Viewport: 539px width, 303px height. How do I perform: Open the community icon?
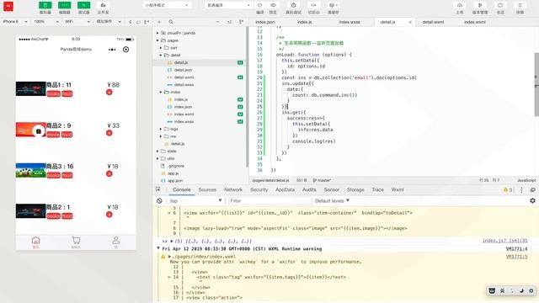500,5
